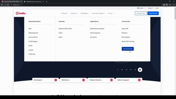Collapse the Pricing menu
This screenshot has height=99, width=176.
click(111, 13)
